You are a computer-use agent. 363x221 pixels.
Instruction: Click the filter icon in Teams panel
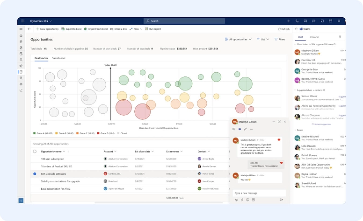click(340, 36)
